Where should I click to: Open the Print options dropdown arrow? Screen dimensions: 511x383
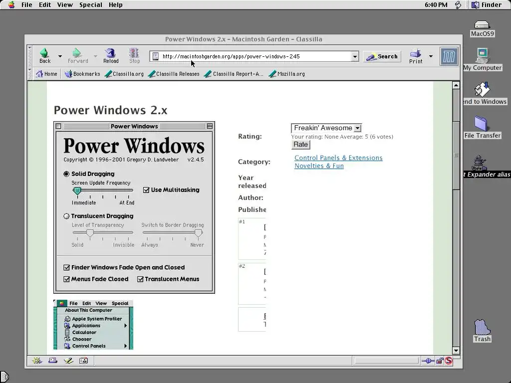(x=431, y=56)
